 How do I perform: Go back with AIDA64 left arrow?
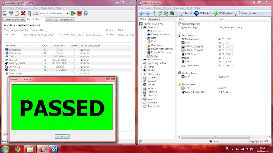[141, 13]
